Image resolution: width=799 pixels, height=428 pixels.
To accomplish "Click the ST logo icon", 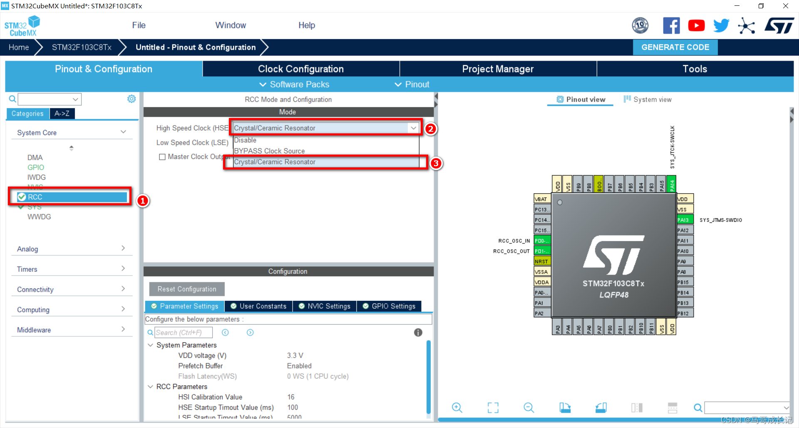I will [x=779, y=25].
